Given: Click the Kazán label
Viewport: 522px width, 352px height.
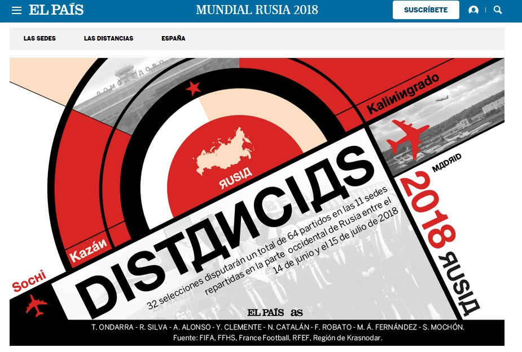Looking at the screenshot, I should pyautogui.click(x=89, y=250).
